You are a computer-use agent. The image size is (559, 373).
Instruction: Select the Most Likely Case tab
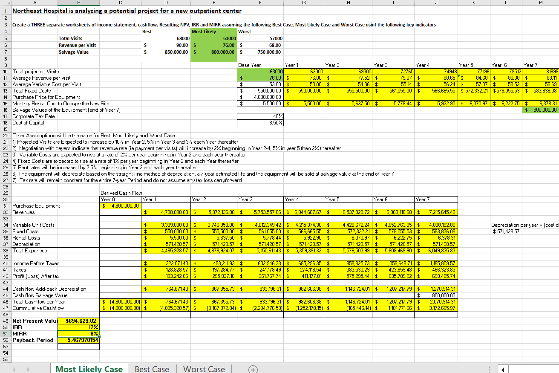[89, 369]
